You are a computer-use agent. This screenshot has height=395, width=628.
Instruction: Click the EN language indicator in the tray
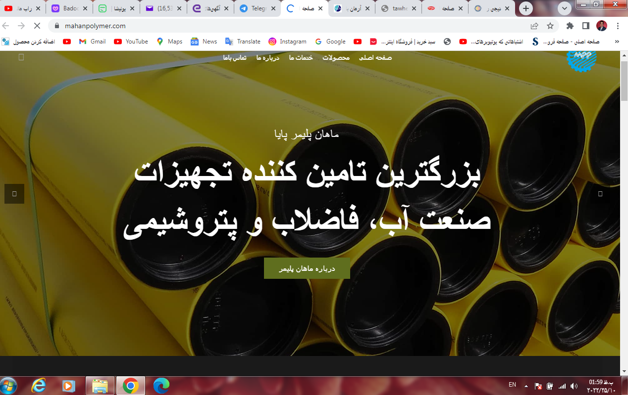(512, 385)
